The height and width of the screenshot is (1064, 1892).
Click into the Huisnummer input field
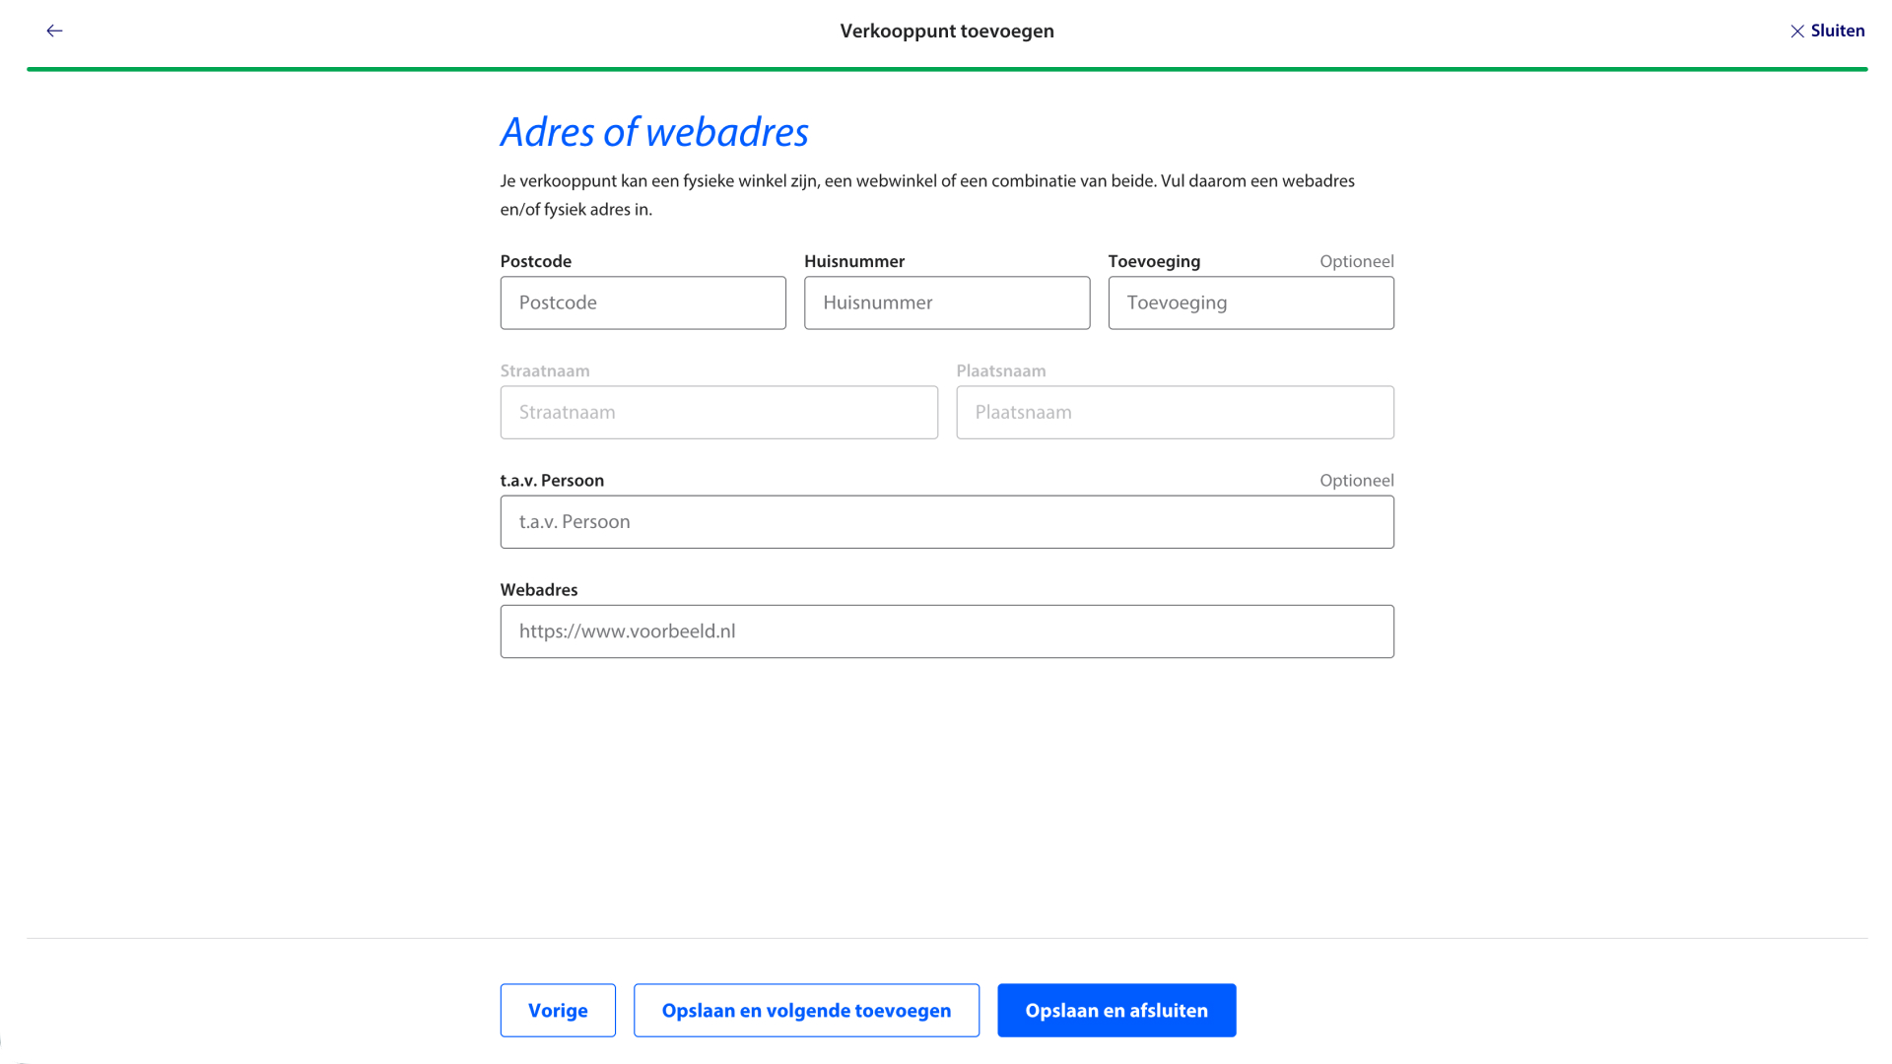pos(946,302)
